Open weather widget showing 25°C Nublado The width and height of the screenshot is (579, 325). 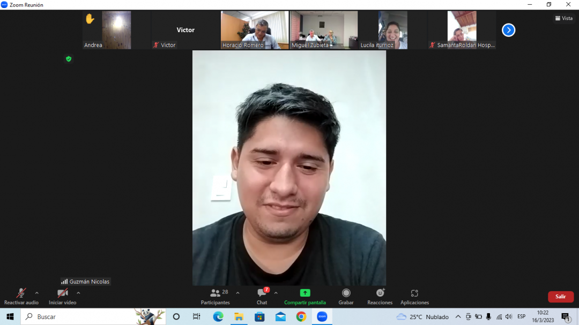(422, 316)
